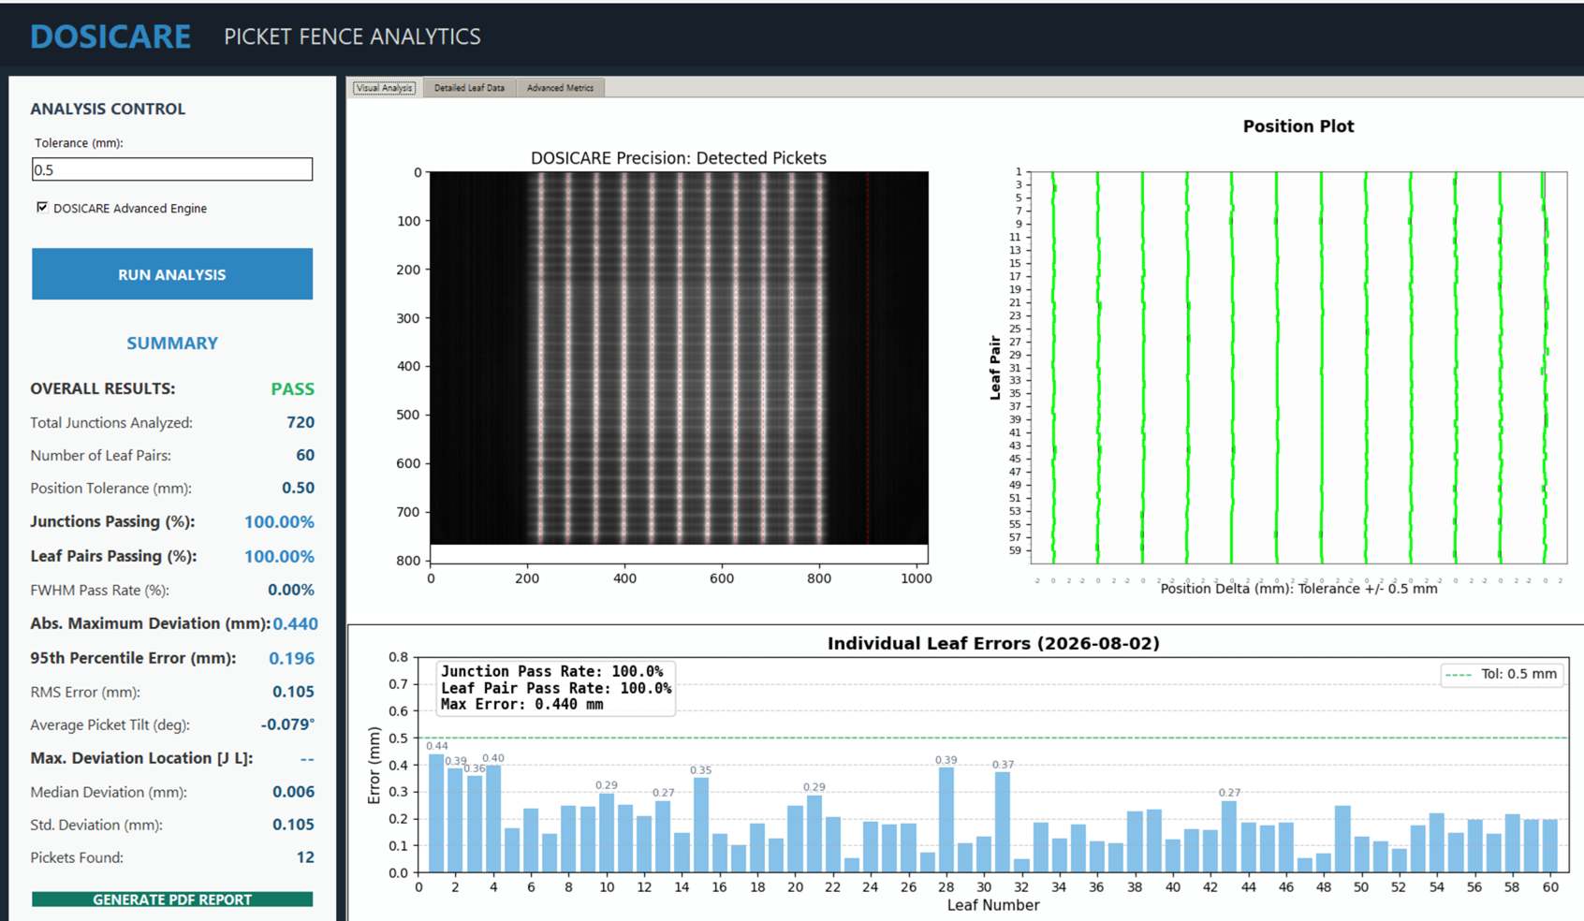The image size is (1584, 921).
Task: Click the leaf 15 bar labeled 0.35
Action: [700, 826]
